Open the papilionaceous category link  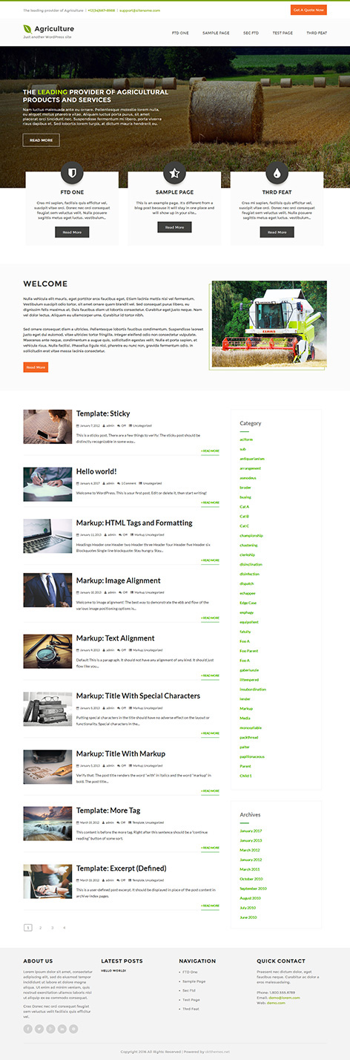tap(251, 756)
